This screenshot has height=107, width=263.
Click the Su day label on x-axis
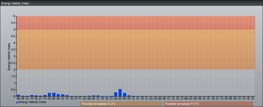click(151, 98)
